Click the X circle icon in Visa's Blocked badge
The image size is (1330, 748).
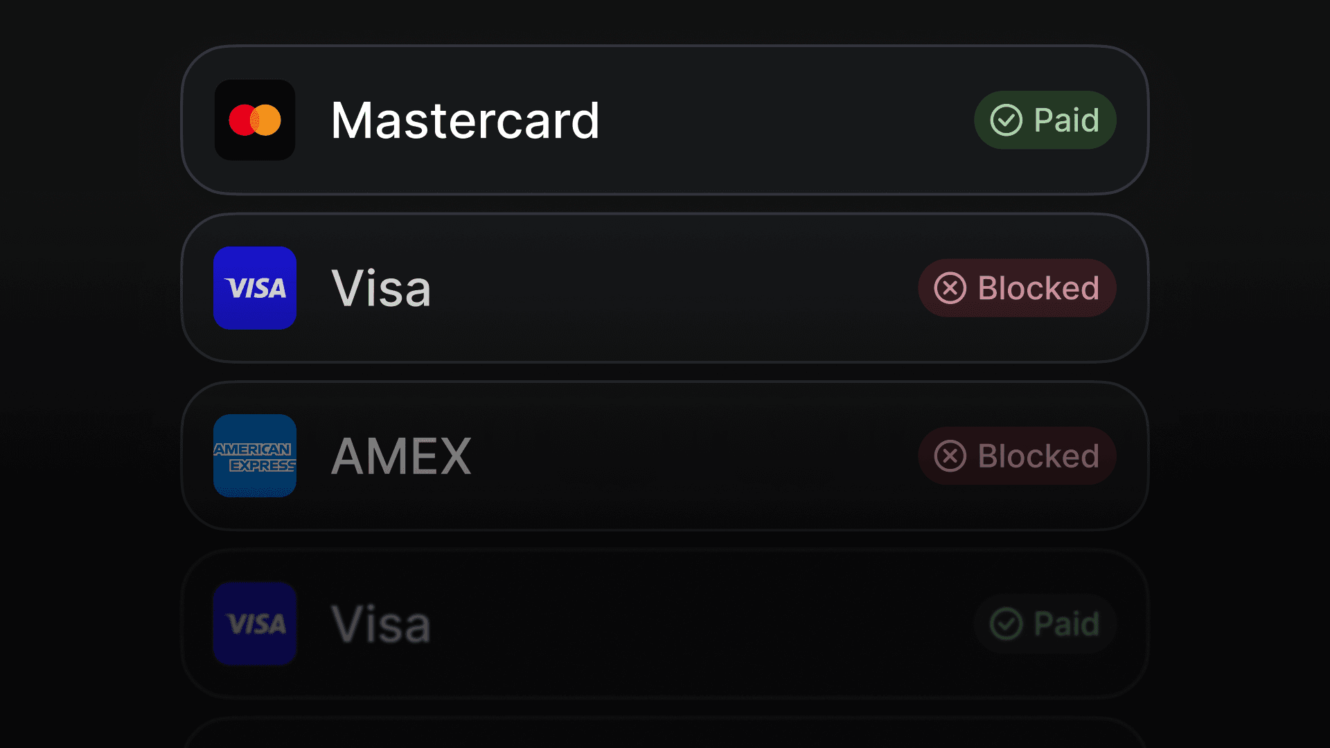[x=950, y=288]
